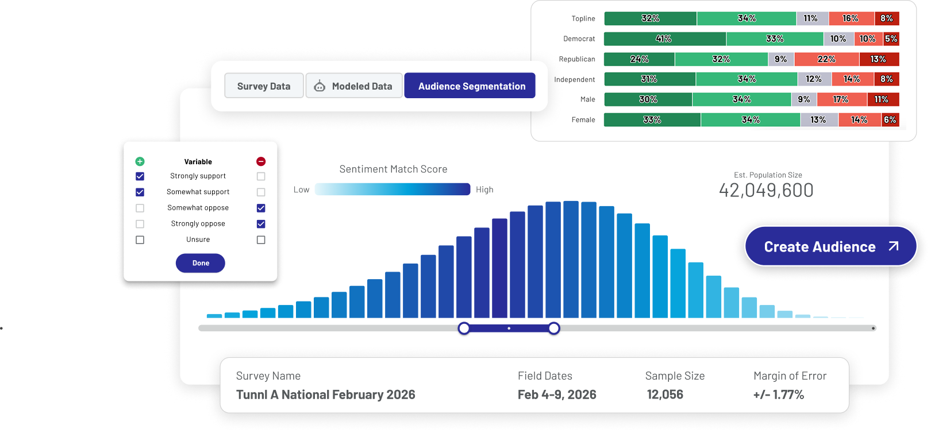
Task: Uncheck exclude box for Somewhat oppose
Action: click(261, 208)
